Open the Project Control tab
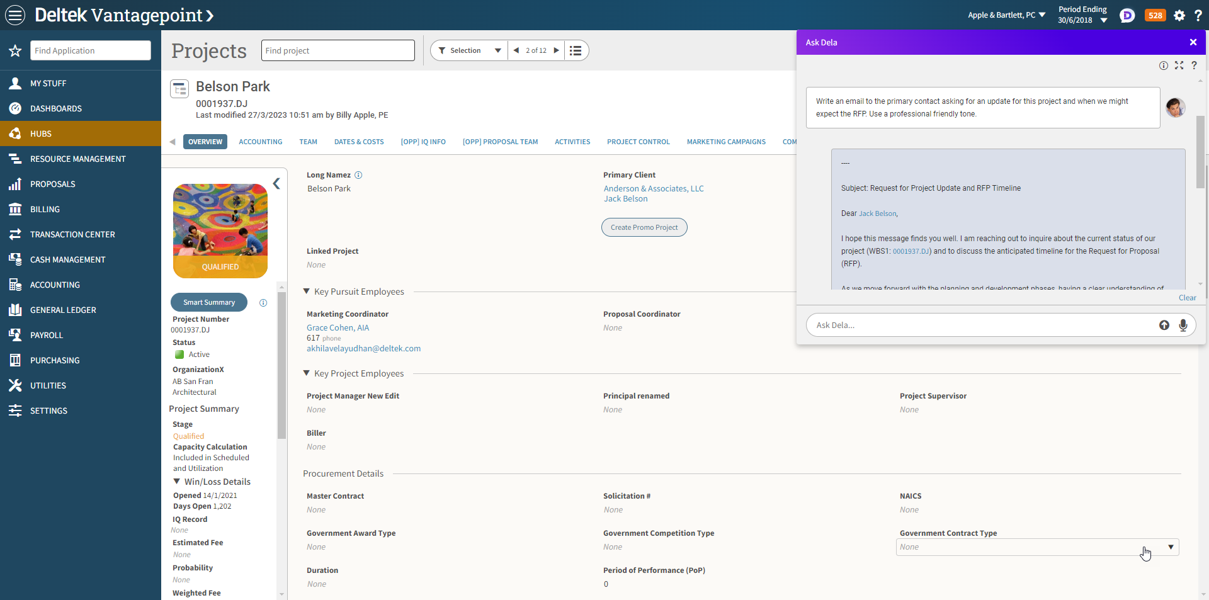 click(x=638, y=142)
